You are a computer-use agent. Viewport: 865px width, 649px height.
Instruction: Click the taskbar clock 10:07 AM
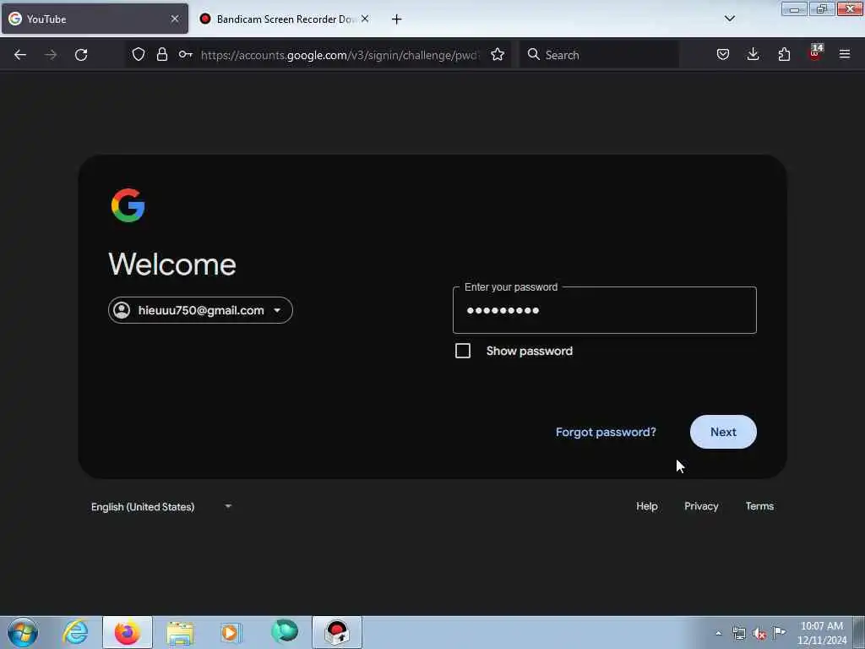click(x=821, y=626)
